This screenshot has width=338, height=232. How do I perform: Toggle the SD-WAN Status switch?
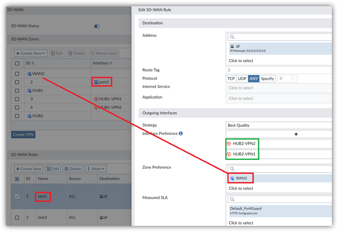pos(97,26)
